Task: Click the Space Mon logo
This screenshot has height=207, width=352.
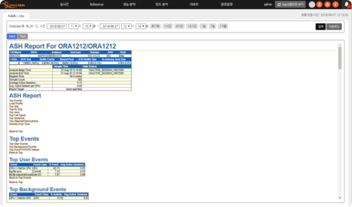Action: point(13,4)
